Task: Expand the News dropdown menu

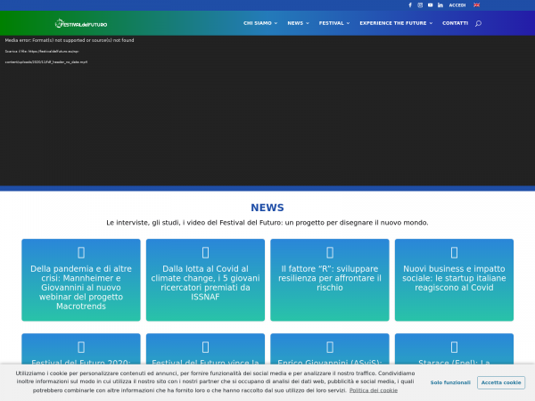Action: [x=298, y=23]
